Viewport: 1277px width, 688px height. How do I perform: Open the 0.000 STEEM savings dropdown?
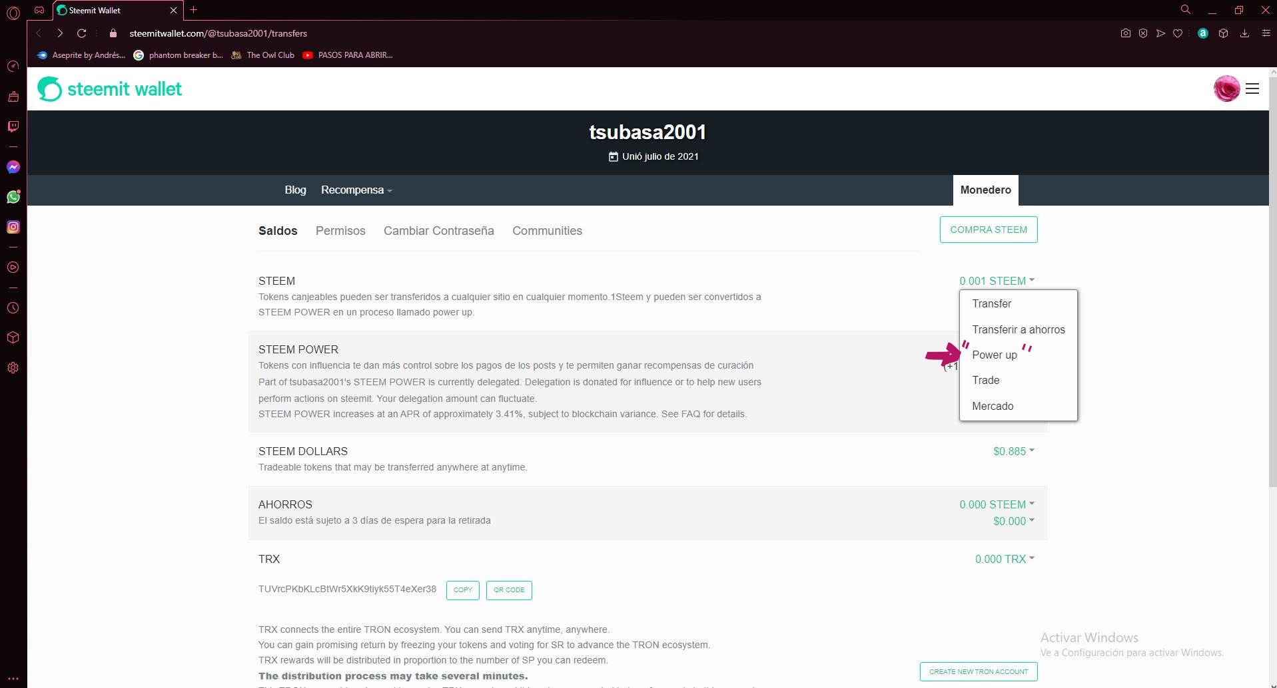point(997,504)
